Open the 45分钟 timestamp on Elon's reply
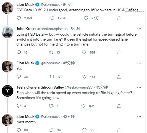The width and height of the screenshot is (147, 133). point(69,63)
